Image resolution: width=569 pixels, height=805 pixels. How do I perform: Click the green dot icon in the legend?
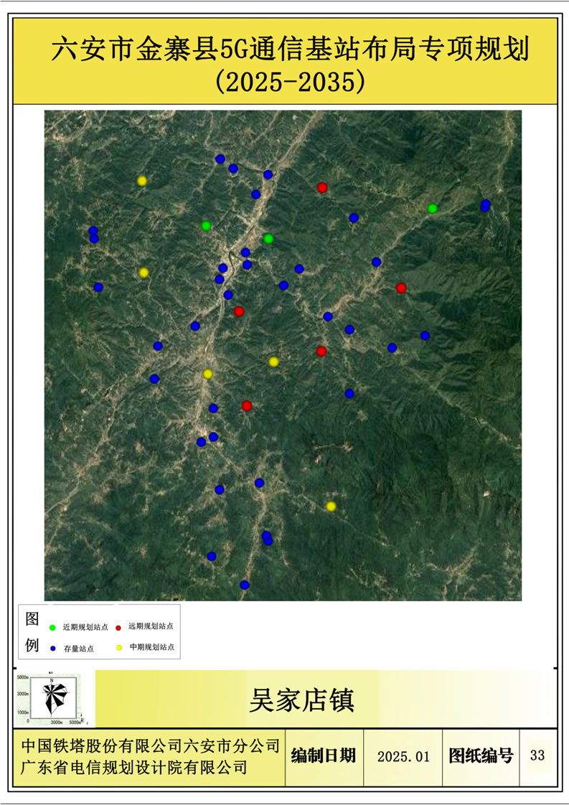(52, 627)
